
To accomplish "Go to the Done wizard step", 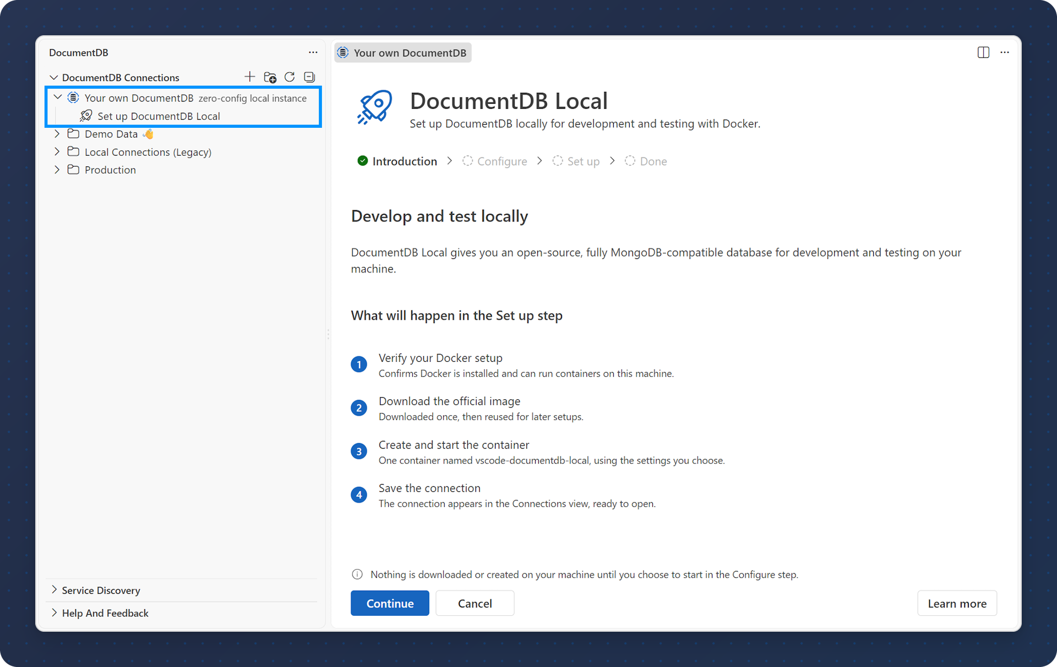I will click(x=646, y=161).
